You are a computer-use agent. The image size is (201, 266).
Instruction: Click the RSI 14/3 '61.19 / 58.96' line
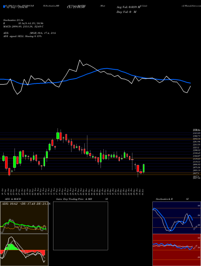tap(23, 23)
